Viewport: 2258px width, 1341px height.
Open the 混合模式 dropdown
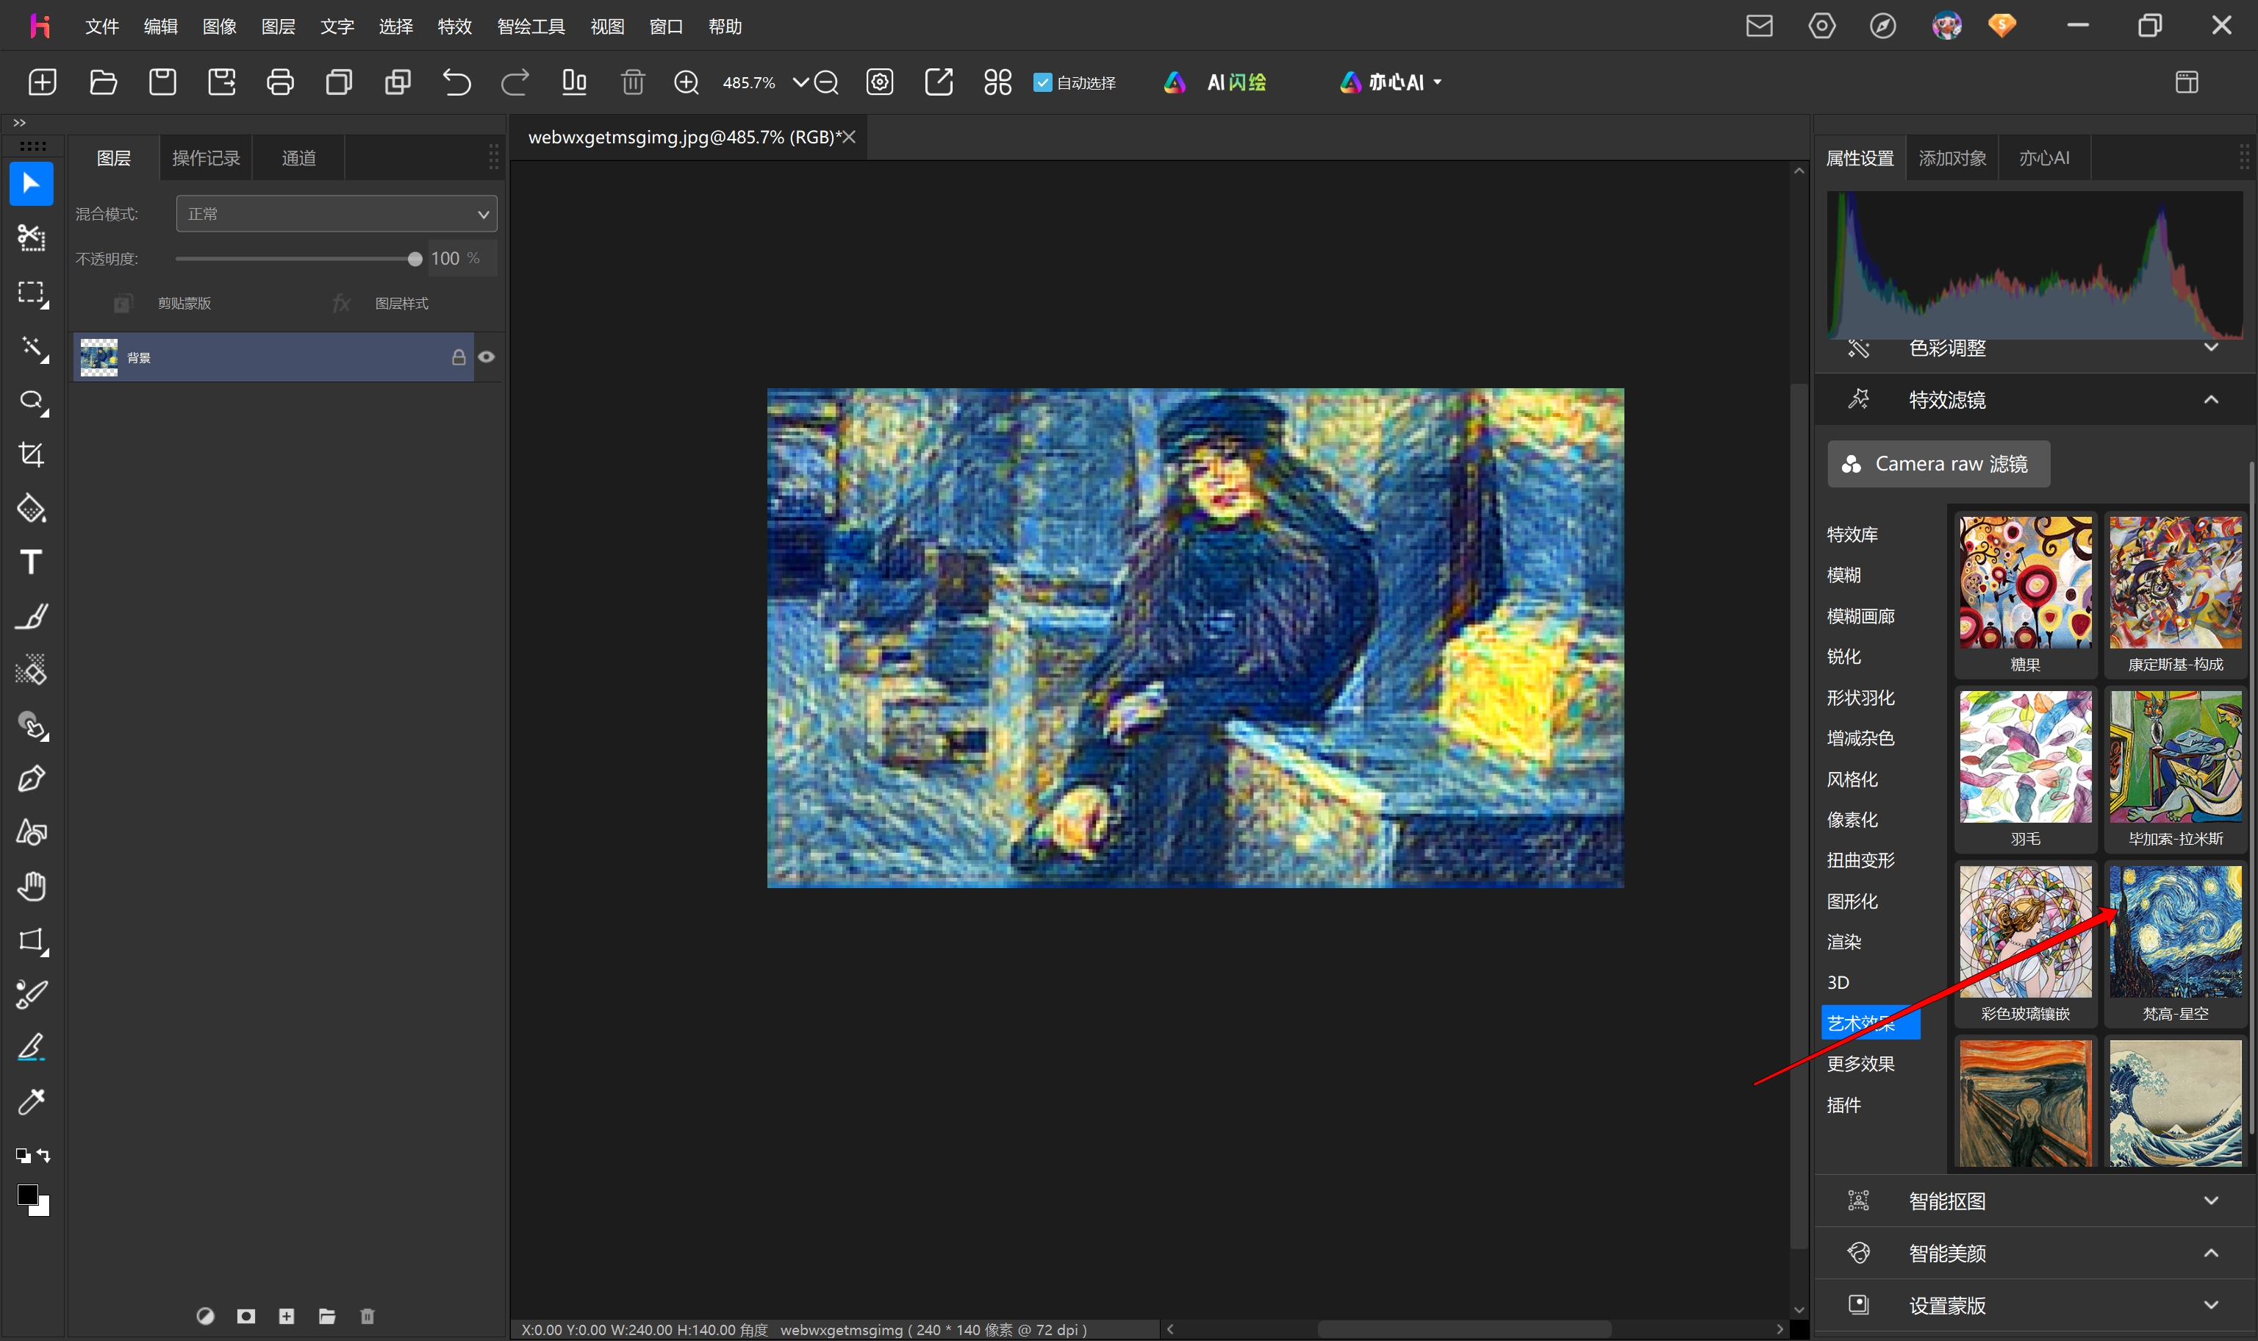pyautogui.click(x=336, y=214)
